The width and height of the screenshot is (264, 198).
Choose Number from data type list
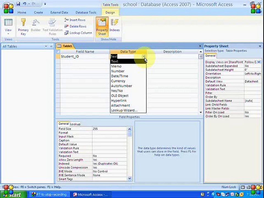[x=128, y=71]
